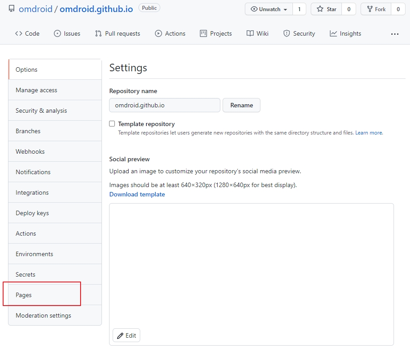Open the omdroid owner link
The image size is (410, 351).
tap(36, 9)
